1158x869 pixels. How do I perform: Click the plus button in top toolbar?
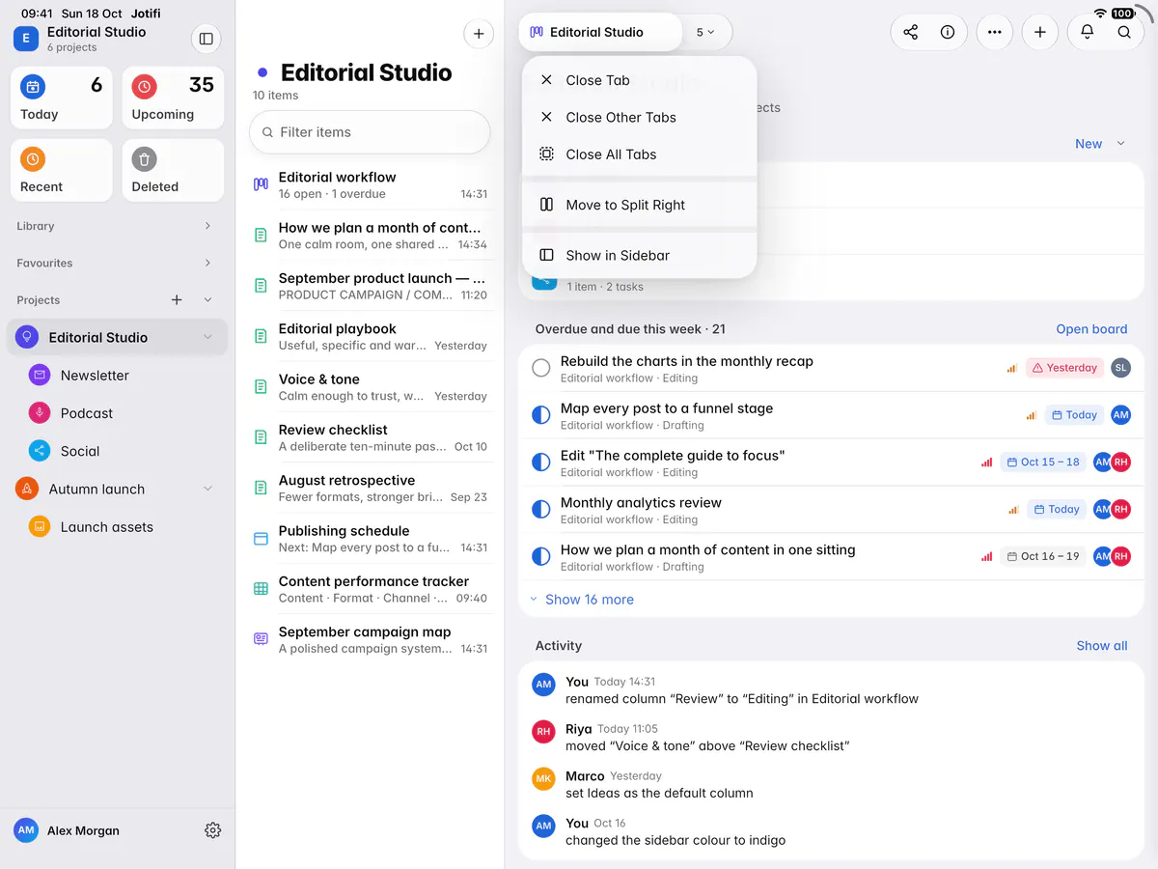pyautogui.click(x=1040, y=32)
